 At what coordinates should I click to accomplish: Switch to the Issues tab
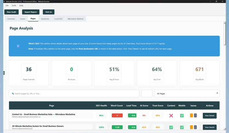(x=22, y=19)
